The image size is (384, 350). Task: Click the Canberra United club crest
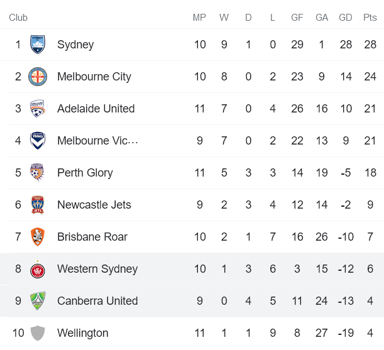38,301
